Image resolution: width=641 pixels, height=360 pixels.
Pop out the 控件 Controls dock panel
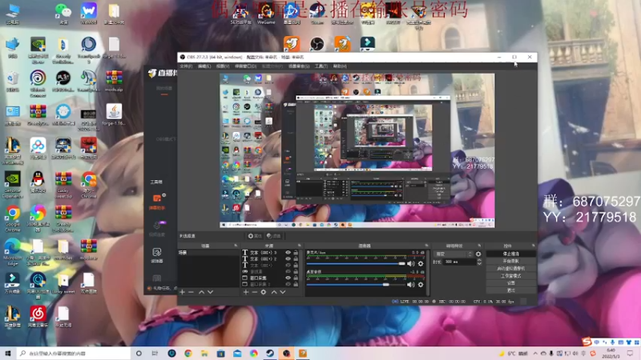coord(534,246)
